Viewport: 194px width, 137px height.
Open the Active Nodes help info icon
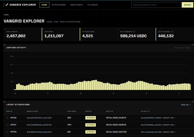click(172, 31)
